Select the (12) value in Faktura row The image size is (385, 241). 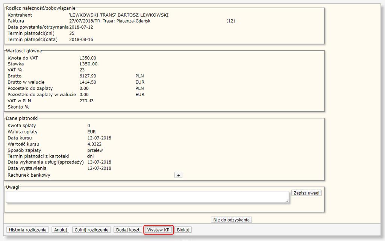click(230, 21)
